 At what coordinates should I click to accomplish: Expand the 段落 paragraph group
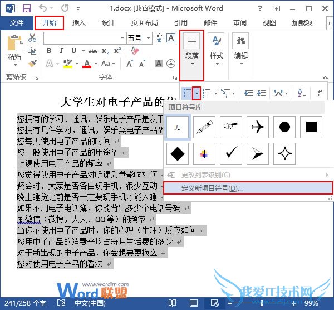pos(191,55)
